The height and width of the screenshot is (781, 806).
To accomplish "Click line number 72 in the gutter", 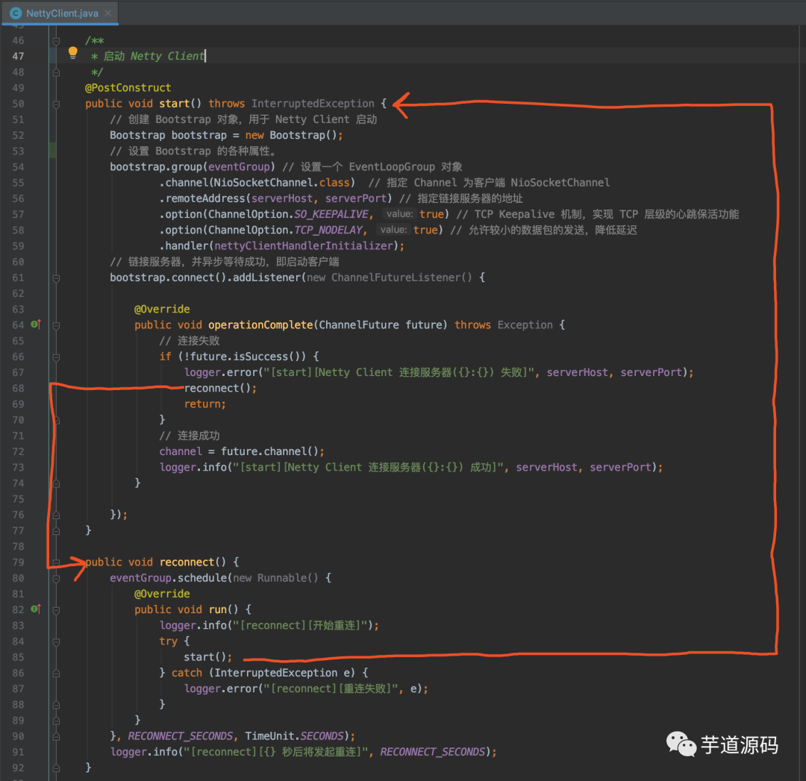I will (x=18, y=451).
